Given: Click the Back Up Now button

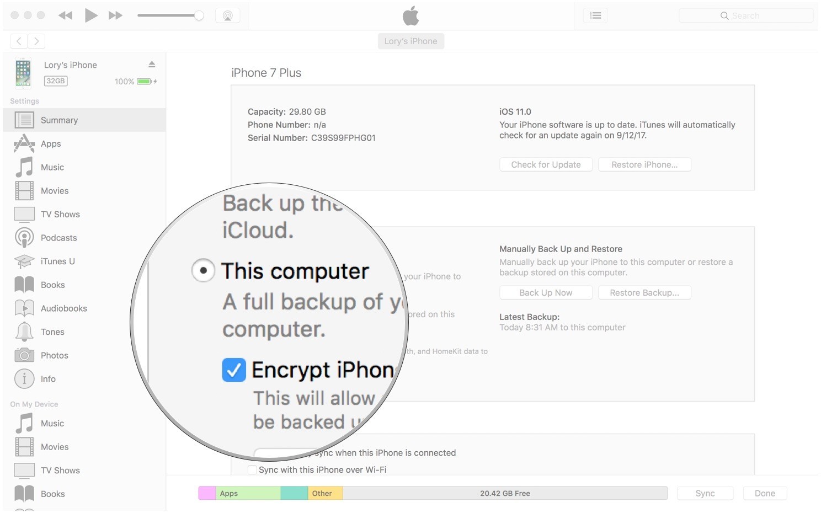Looking at the screenshot, I should point(546,293).
